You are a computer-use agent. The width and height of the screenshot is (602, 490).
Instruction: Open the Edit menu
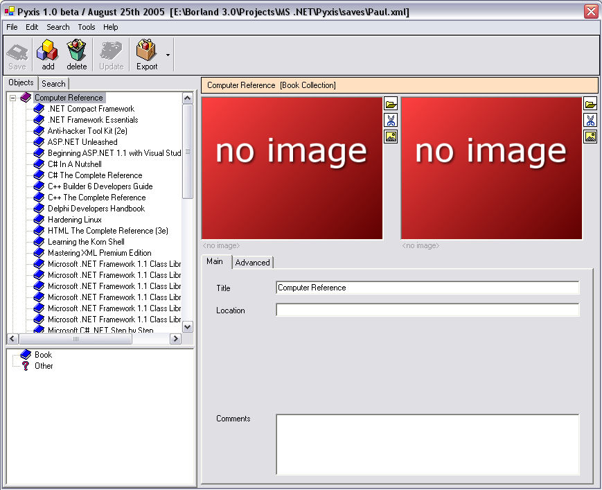32,27
